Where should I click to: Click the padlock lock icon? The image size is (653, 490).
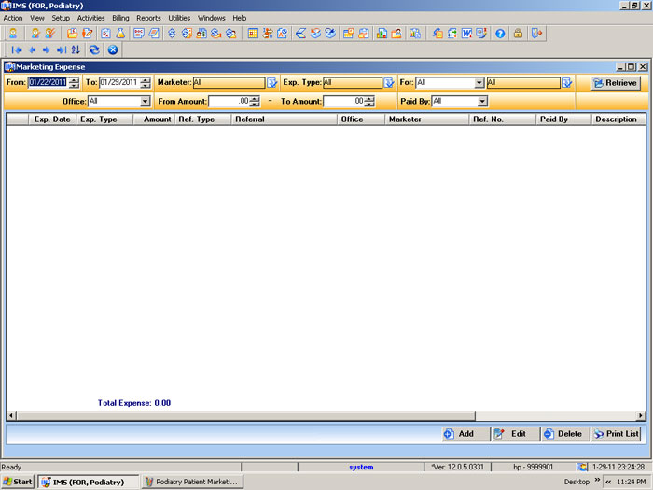[518, 34]
